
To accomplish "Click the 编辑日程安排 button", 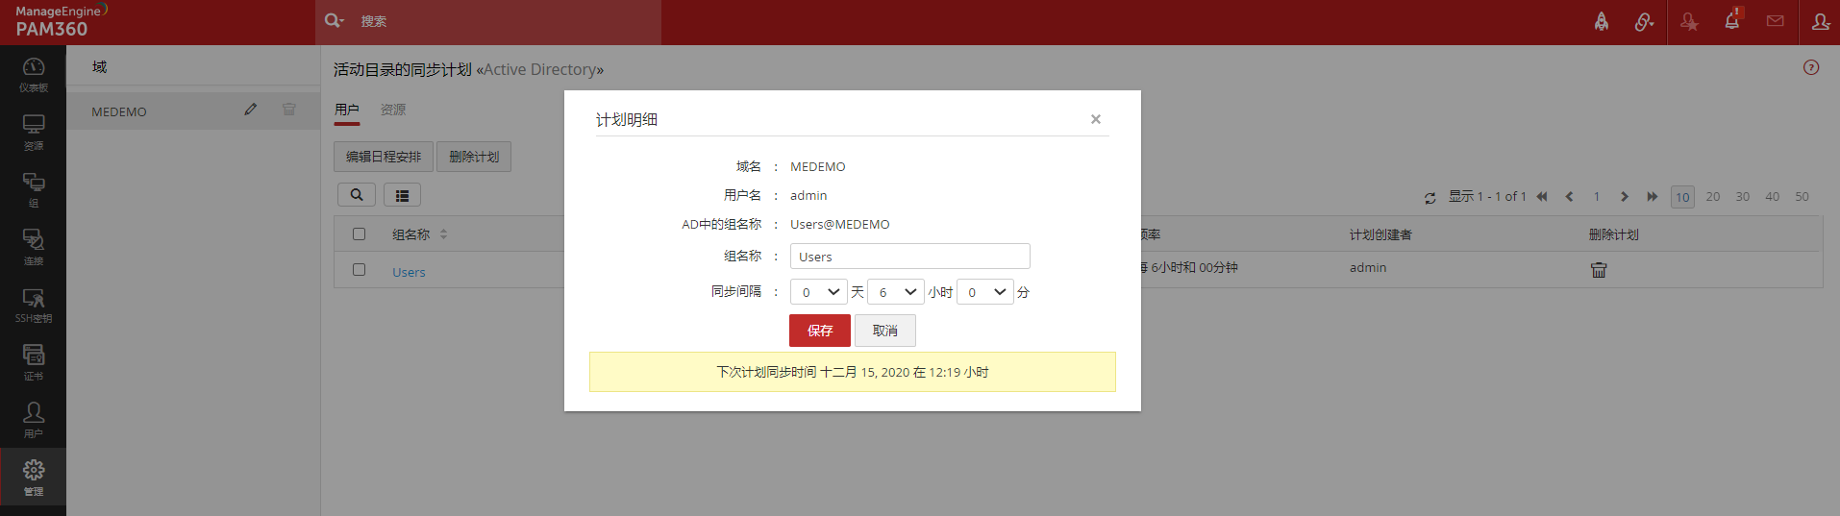I will click(x=384, y=157).
